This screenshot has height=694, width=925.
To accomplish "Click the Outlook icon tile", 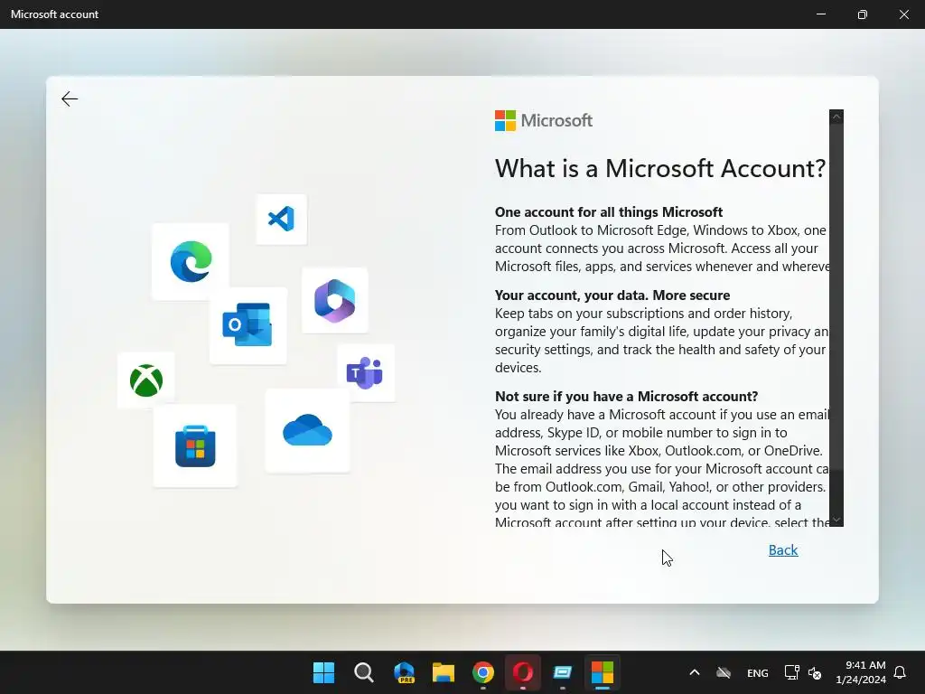I will pyautogui.click(x=248, y=325).
